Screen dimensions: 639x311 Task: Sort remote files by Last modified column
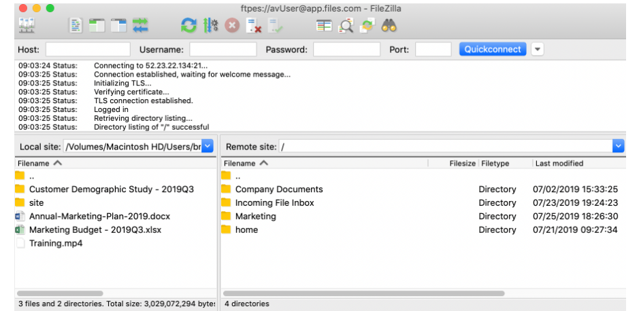[579, 164]
